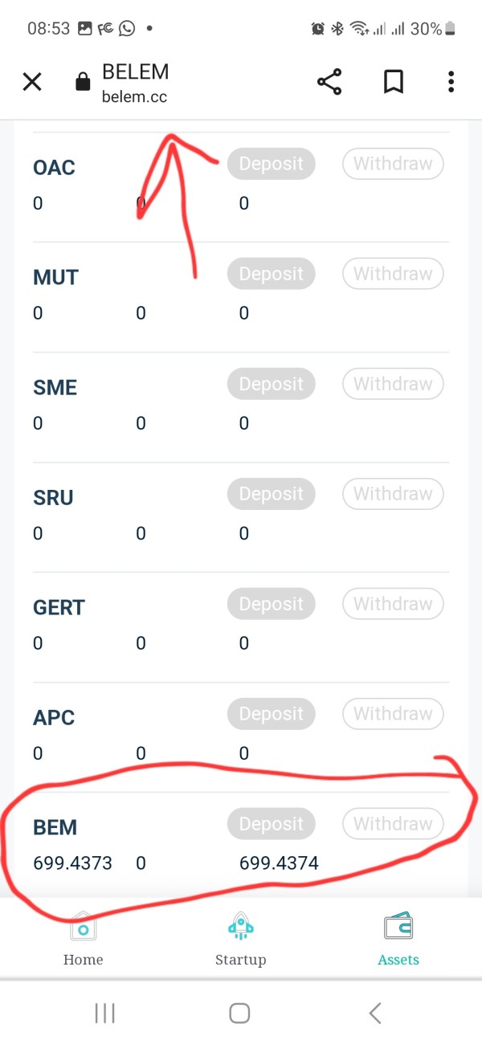Share the belem.cc page

[329, 82]
